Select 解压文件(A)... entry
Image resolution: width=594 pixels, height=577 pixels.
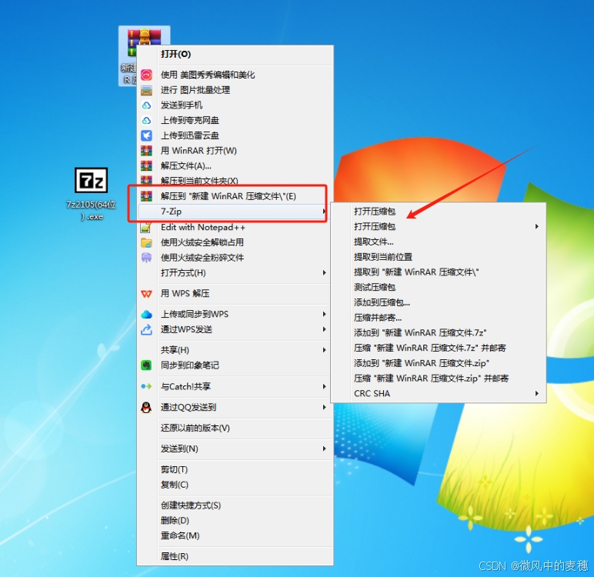[x=235, y=166]
